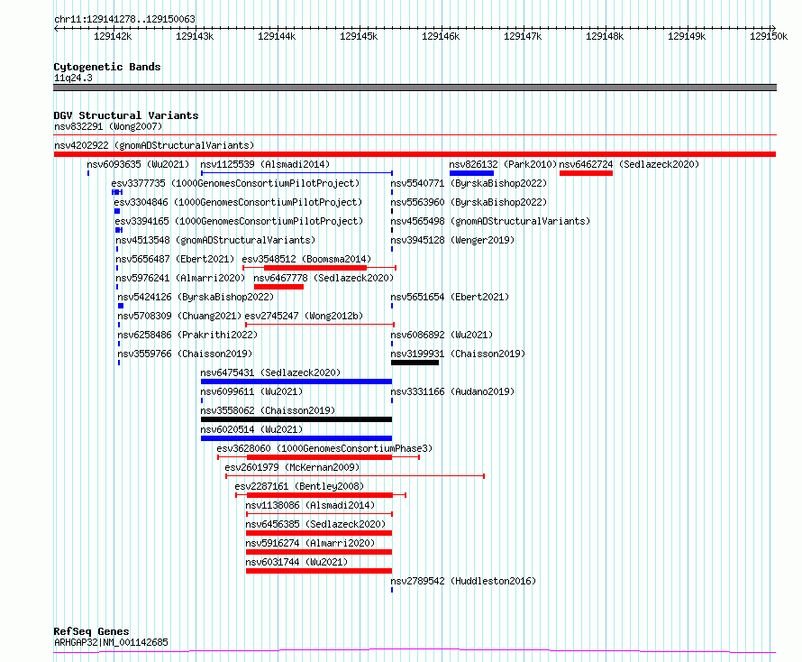Click the nsv1125539 (Alsmadi2014) label
This screenshot has width=802, height=662.
coord(265,164)
